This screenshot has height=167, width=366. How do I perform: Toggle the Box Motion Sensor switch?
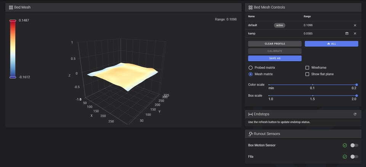point(354,145)
